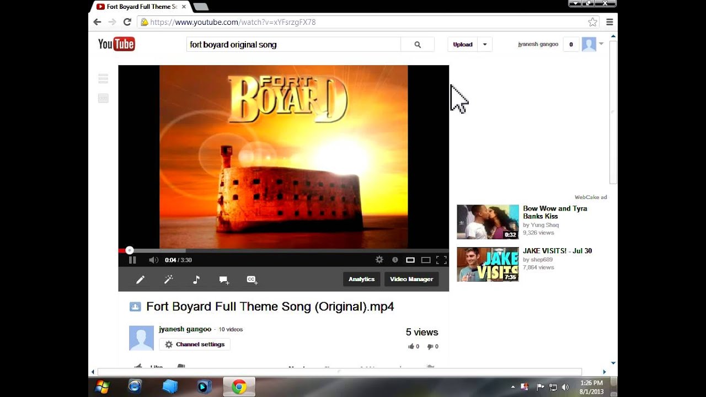Click the '10 videos' link
This screenshot has height=397, width=706.
coord(231,330)
